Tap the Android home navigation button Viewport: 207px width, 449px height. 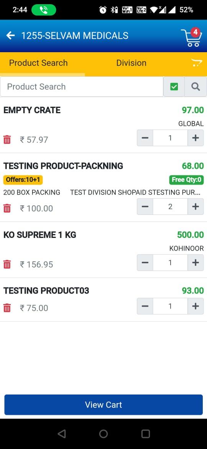pos(103,434)
